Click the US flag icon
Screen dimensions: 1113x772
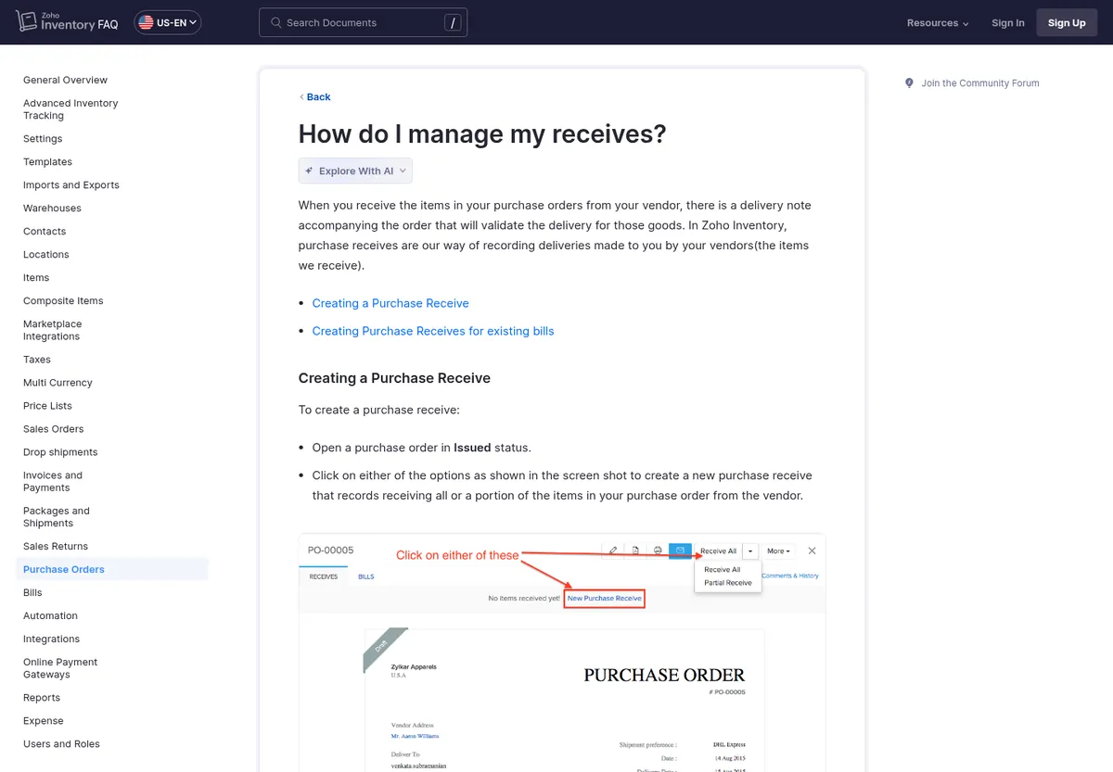pyautogui.click(x=146, y=22)
